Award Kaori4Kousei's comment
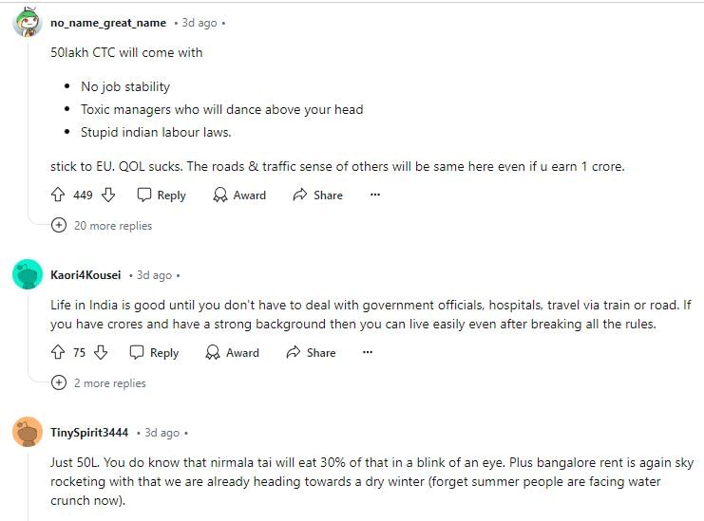704x521 pixels. [233, 352]
